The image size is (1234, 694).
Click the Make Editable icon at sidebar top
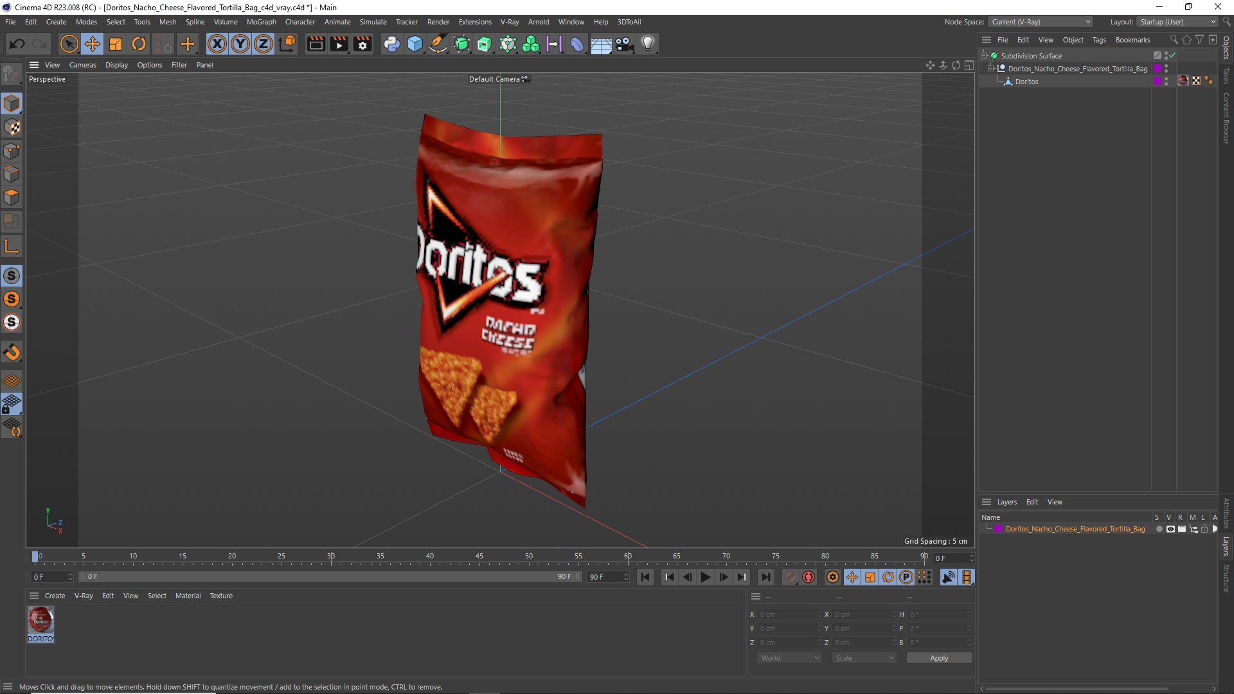(x=12, y=75)
